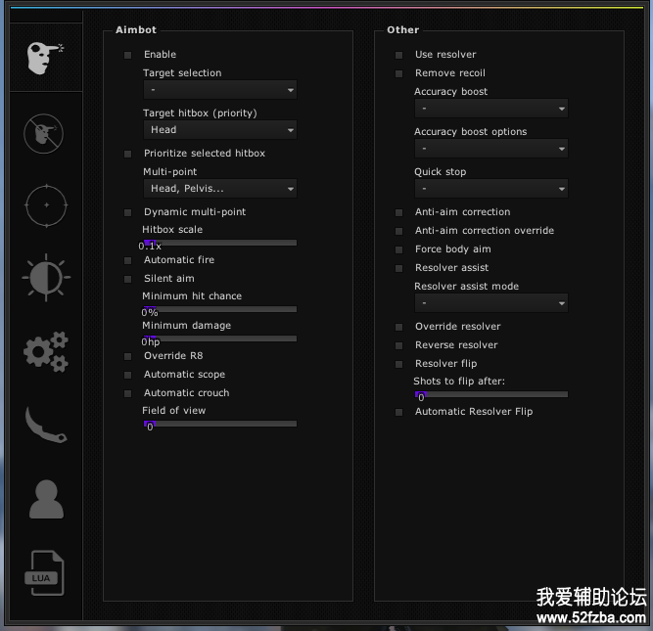Click the Shots to flip after slider
This screenshot has width=653, height=631.
[x=490, y=394]
